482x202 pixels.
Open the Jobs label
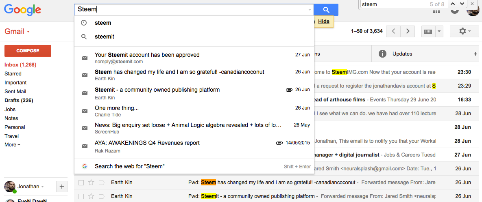click(x=10, y=109)
